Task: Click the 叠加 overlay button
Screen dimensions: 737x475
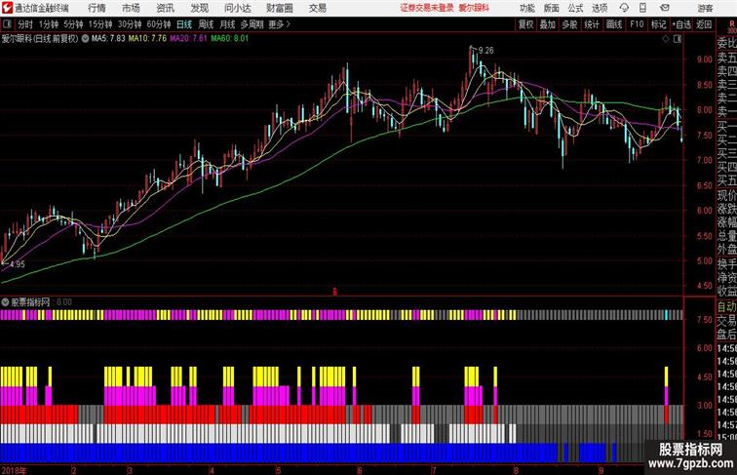Action: click(548, 24)
